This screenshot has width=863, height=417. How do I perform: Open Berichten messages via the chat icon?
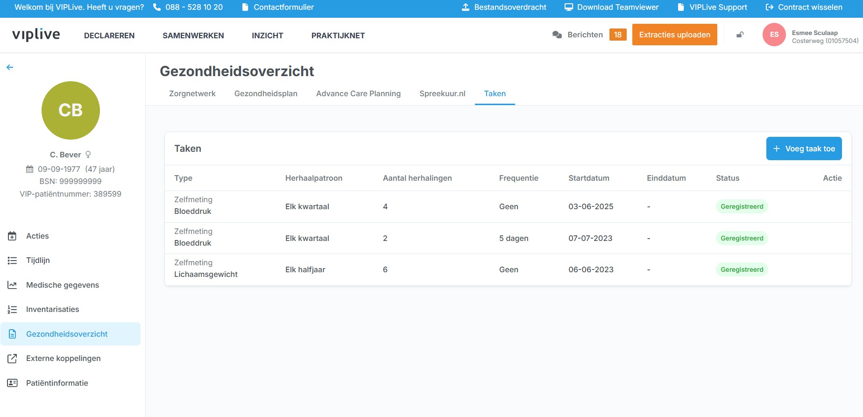[x=557, y=35]
